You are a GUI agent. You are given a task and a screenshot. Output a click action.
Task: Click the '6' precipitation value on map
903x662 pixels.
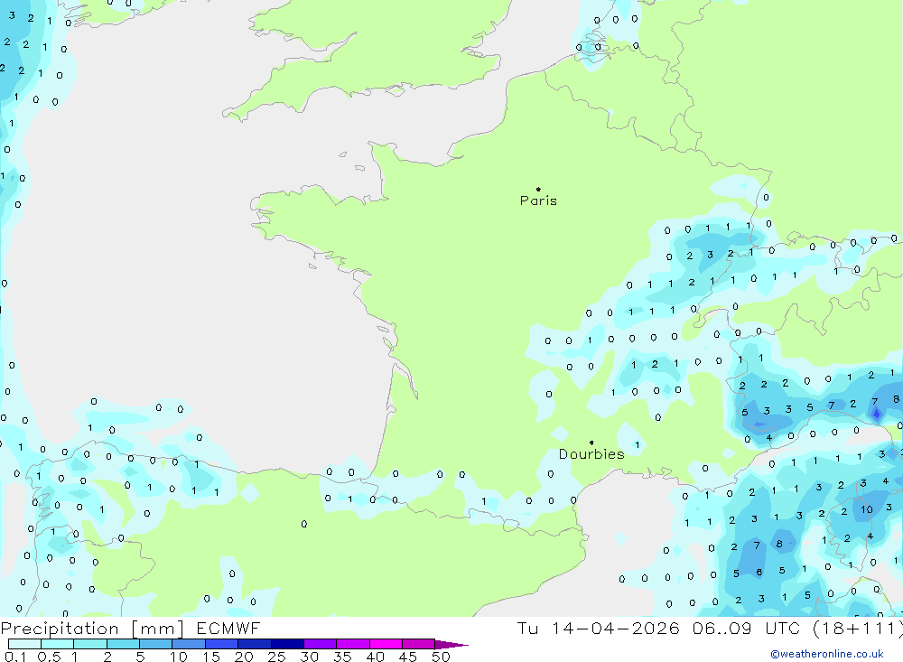759,572
